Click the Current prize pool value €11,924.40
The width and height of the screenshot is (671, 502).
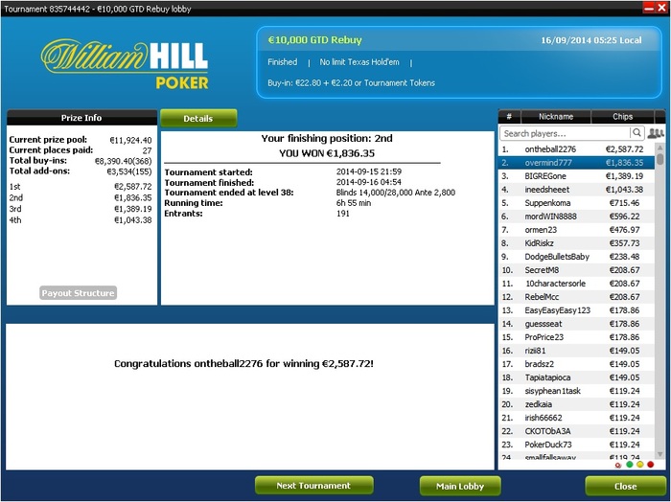point(130,140)
